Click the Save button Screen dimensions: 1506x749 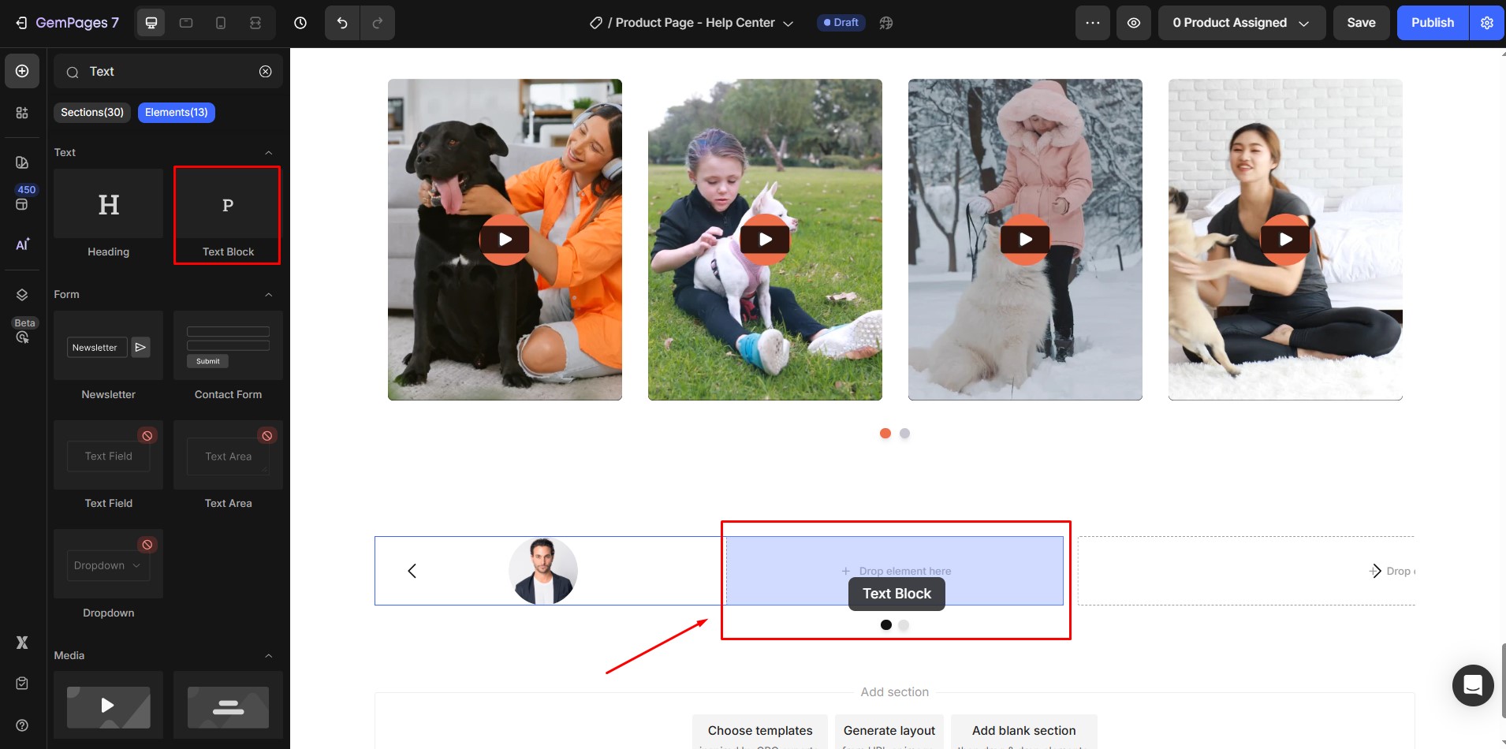[1361, 23]
